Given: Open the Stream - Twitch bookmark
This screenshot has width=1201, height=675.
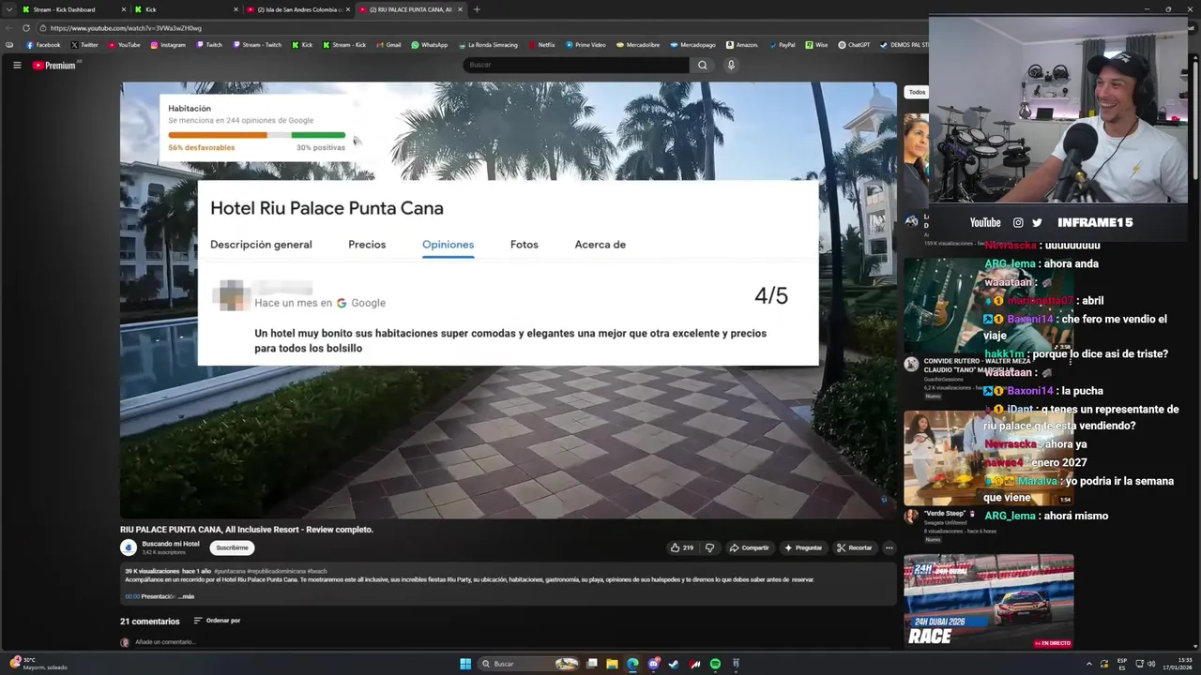Looking at the screenshot, I should point(257,45).
